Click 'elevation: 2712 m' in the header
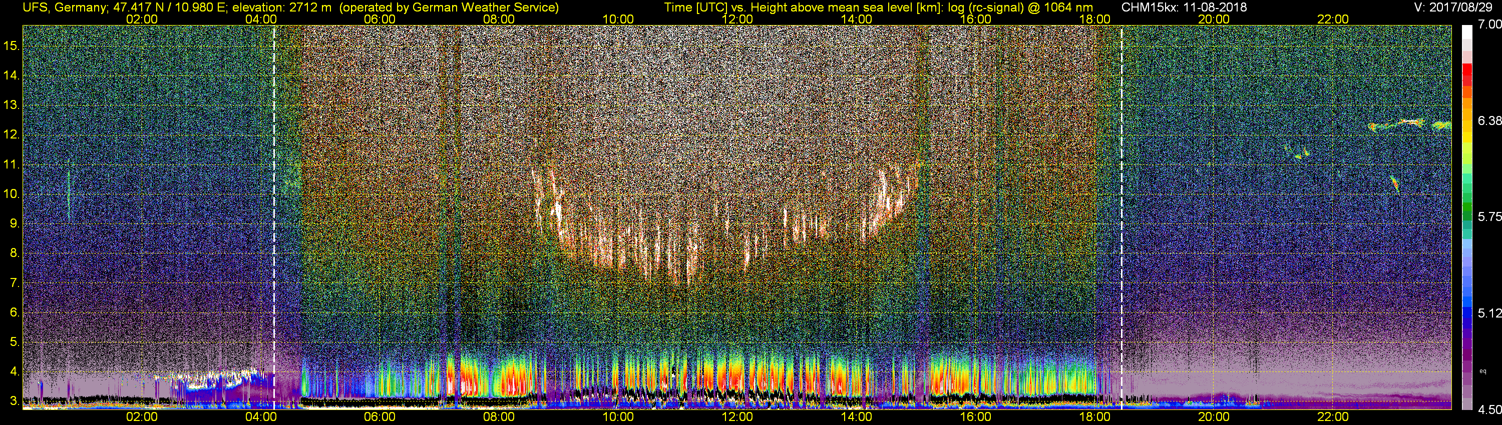The width and height of the screenshot is (1502, 425). (x=283, y=7)
